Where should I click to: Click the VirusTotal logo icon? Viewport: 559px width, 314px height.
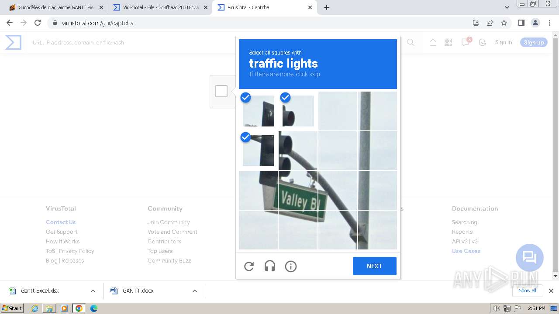pyautogui.click(x=13, y=42)
